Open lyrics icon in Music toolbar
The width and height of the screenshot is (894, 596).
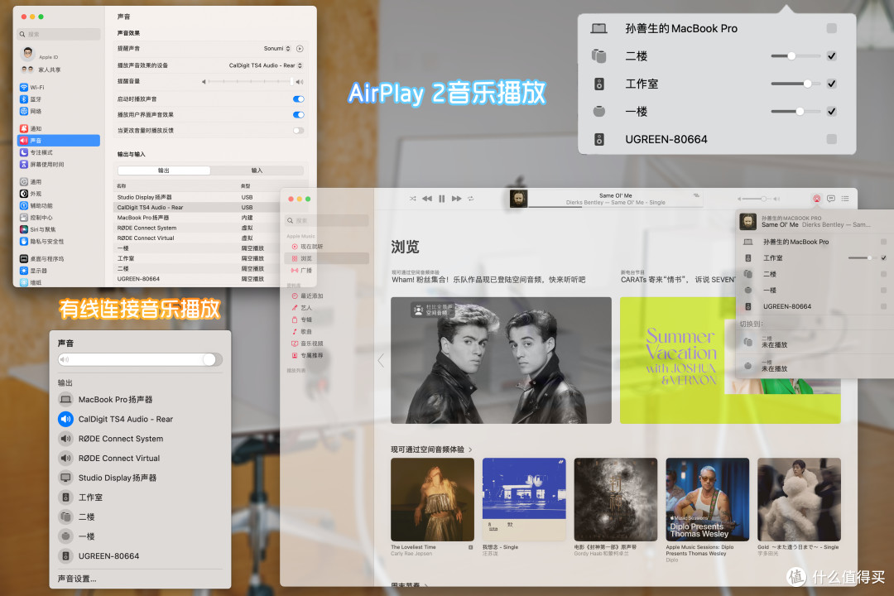[x=831, y=199]
